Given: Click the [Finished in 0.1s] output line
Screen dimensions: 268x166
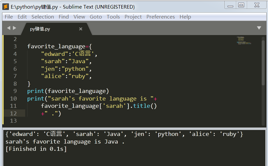Looking at the screenshot, I should 36,149.
